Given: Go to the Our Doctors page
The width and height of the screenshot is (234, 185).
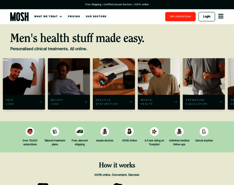Looking at the screenshot, I should [96, 16].
